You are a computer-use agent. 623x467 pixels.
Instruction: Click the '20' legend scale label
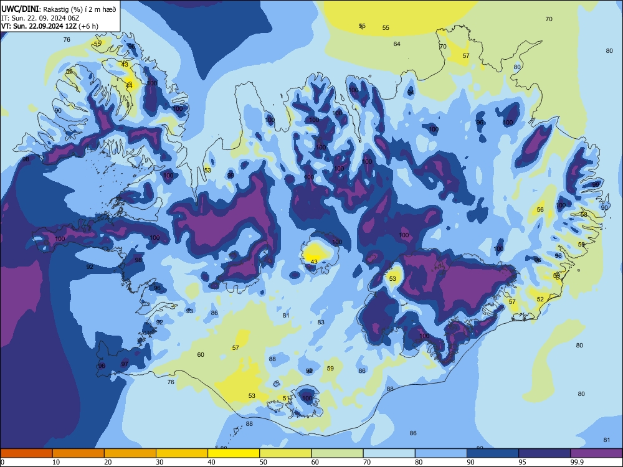pos(108,462)
